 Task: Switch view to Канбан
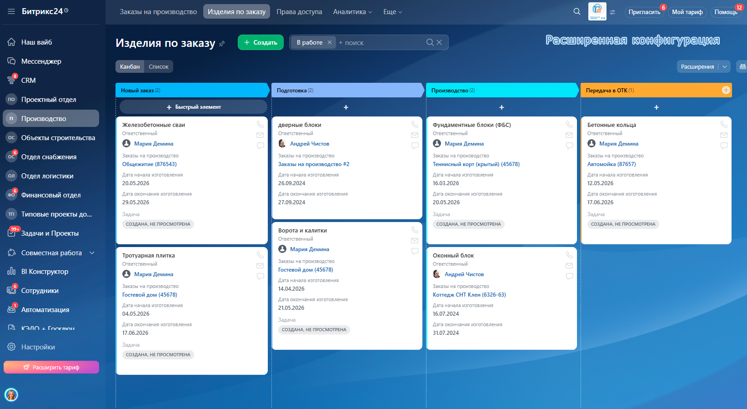click(x=130, y=67)
